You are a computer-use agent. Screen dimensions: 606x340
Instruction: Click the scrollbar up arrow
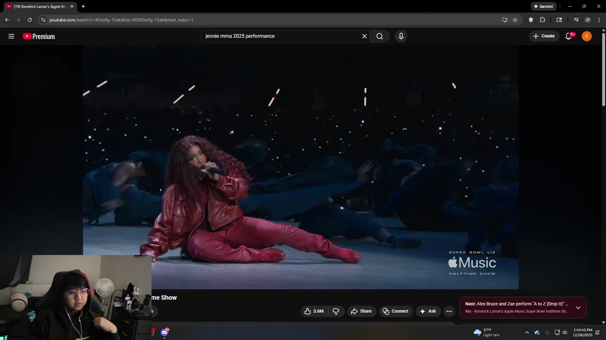point(603,30)
